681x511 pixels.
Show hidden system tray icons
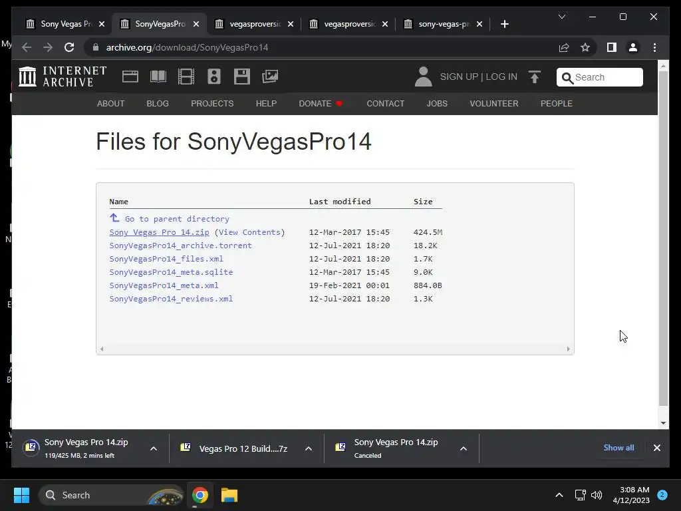pyautogui.click(x=559, y=495)
